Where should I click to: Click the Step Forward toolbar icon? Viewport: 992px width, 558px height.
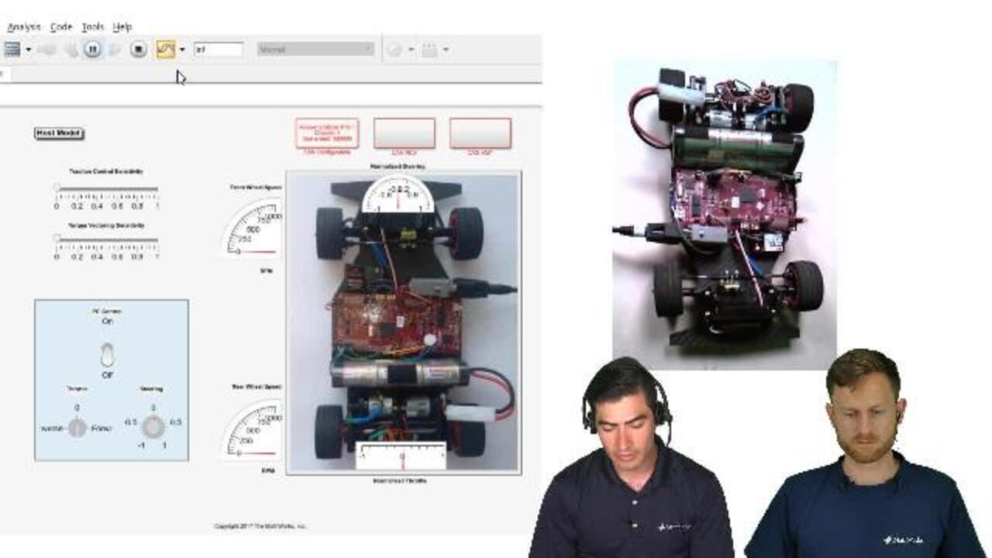115,50
